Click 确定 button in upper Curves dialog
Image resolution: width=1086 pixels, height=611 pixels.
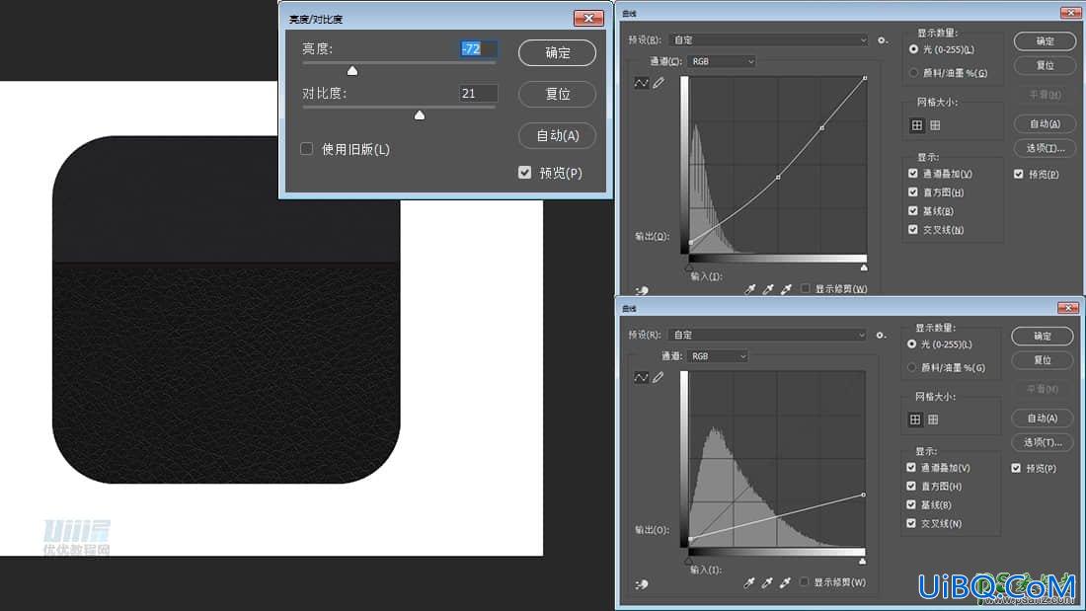(x=1045, y=41)
